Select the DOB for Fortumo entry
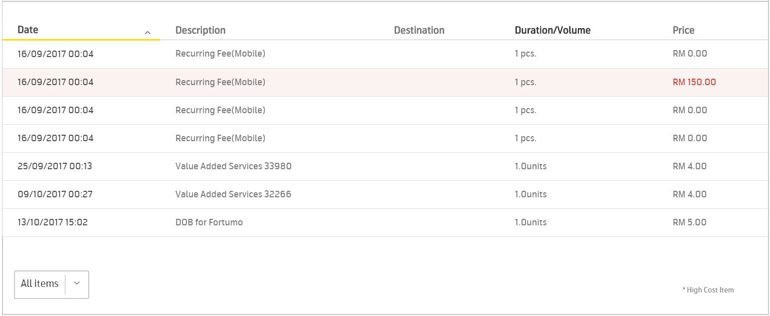The height and width of the screenshot is (316, 770). tap(209, 222)
